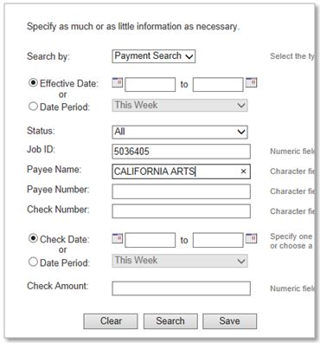This screenshot has width=320, height=343.
Task: Open the Search by Payment Search dropdown
Action: [x=154, y=56]
